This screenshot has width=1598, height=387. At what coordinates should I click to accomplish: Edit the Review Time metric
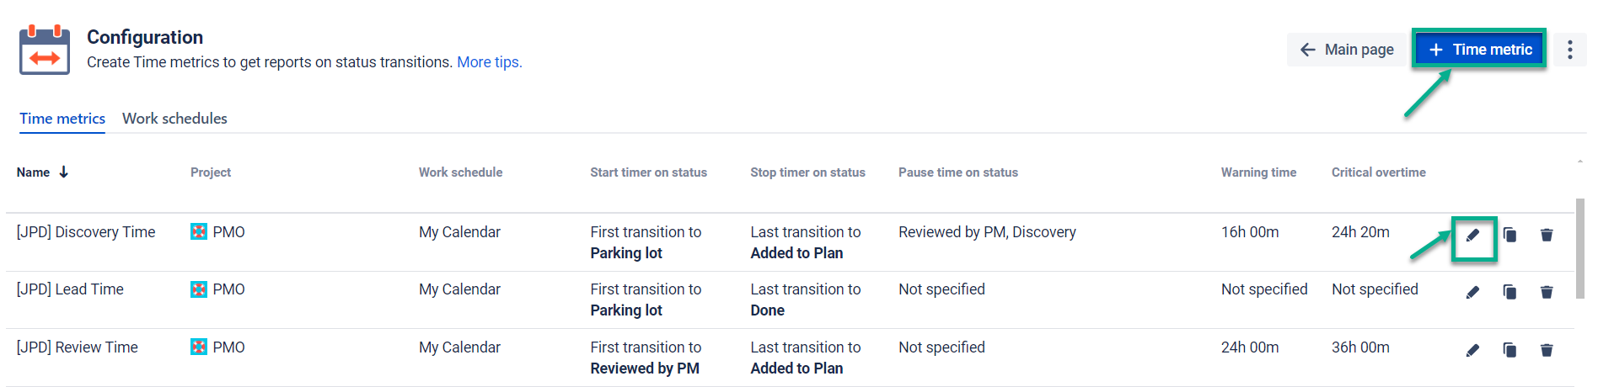point(1472,350)
